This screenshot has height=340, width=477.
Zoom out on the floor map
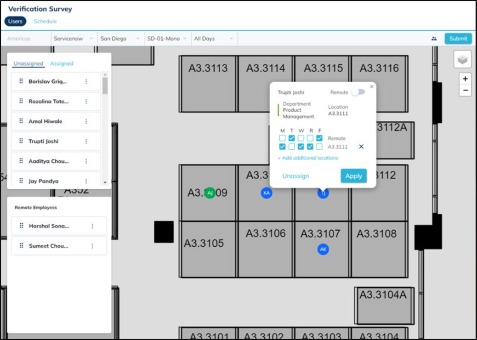[465, 91]
